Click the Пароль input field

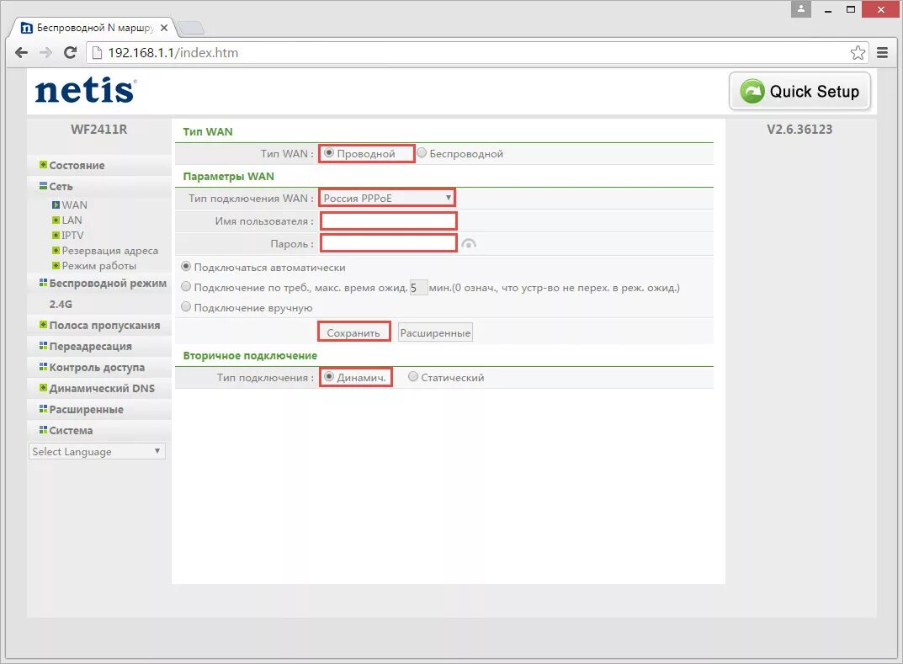coord(389,243)
